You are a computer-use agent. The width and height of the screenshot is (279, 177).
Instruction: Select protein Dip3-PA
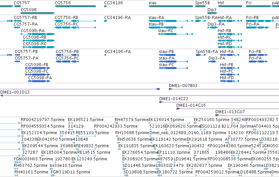(217, 58)
